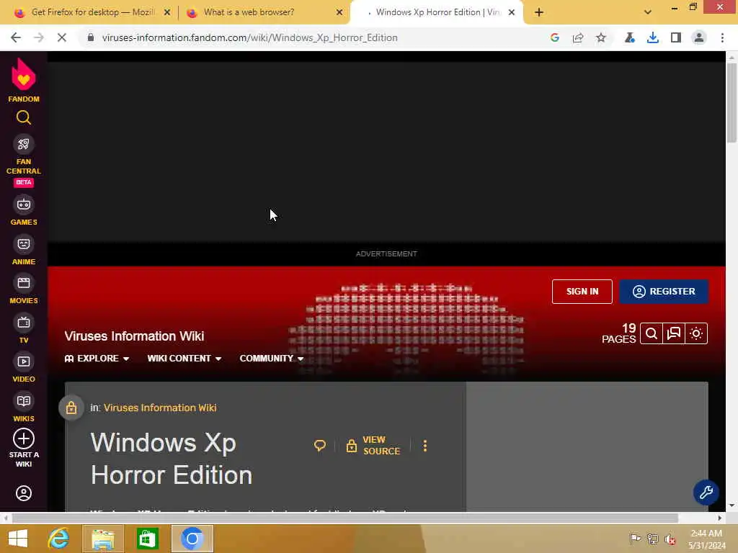Click the muted volume tray icon
This screenshot has height=553, width=738.
(x=670, y=539)
